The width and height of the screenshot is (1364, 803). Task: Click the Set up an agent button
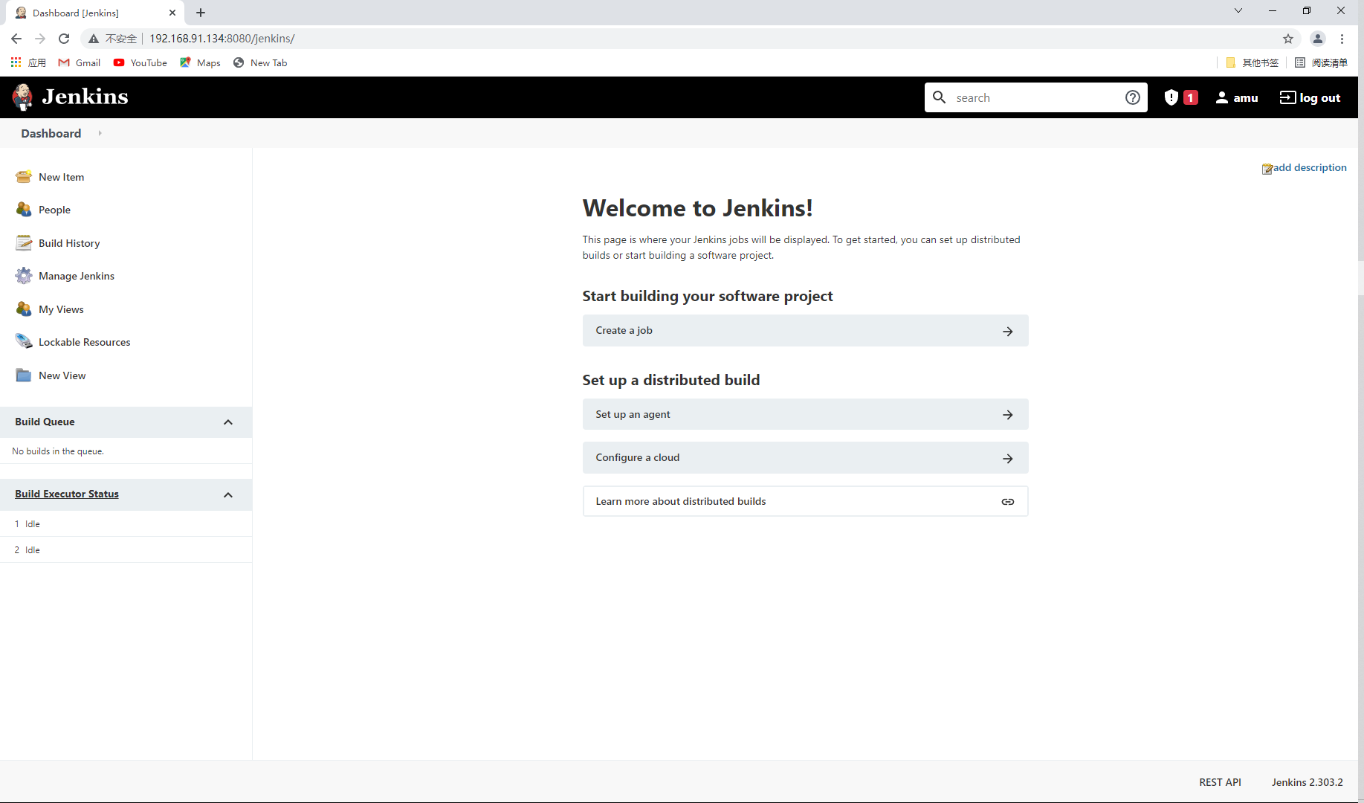pyautogui.click(x=805, y=414)
